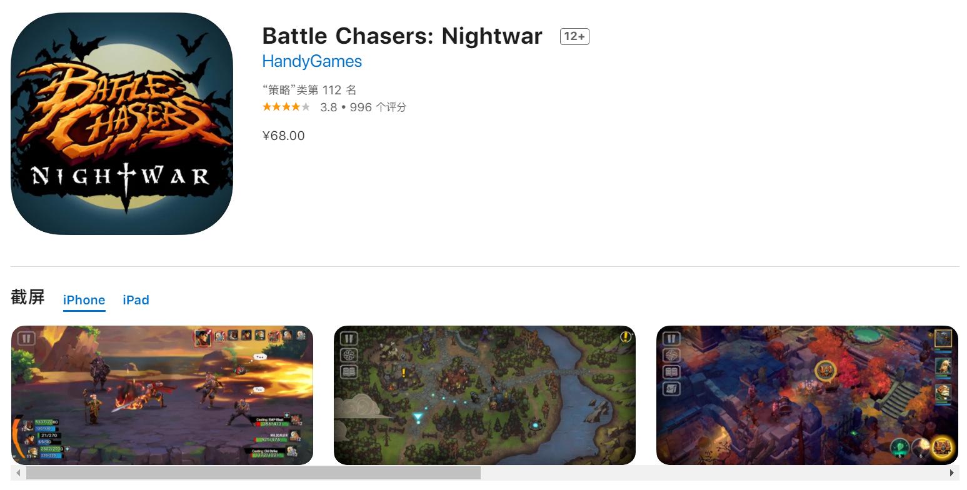Click the left arrow of horizontal scrollbar
The width and height of the screenshot is (967, 490).
coord(18,473)
